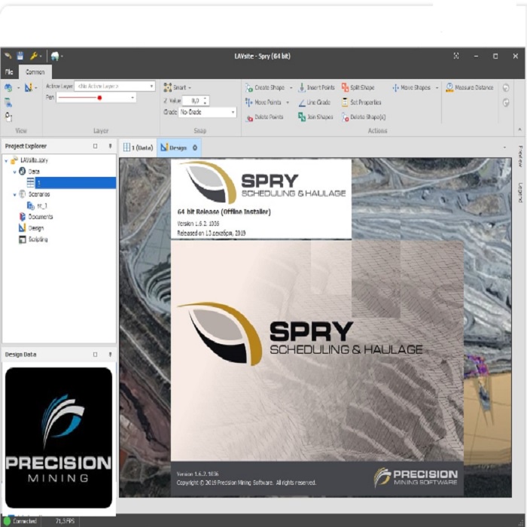The image size is (527, 527).
Task: Maximize the Design Data panel
Action: (96, 355)
